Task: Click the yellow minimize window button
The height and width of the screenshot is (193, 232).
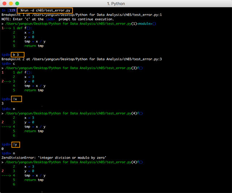Action: (11, 3)
